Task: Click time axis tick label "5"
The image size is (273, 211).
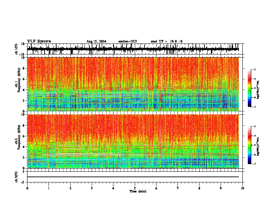Action: [x=135, y=188]
